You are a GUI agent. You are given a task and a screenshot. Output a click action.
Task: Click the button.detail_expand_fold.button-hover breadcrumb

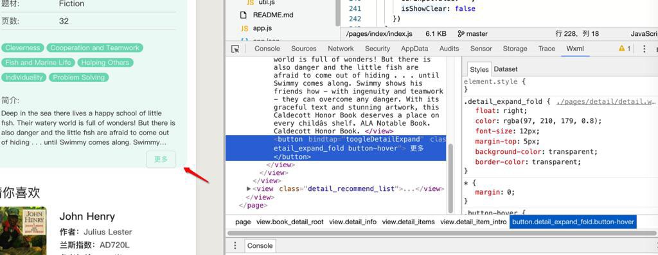coord(573,222)
